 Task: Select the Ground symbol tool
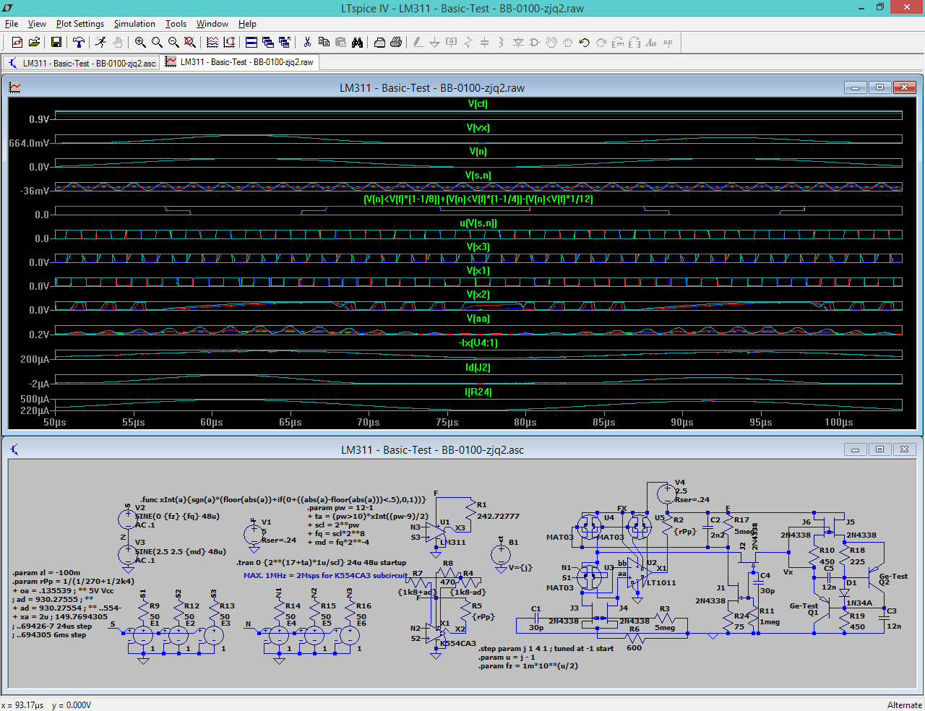[x=435, y=43]
